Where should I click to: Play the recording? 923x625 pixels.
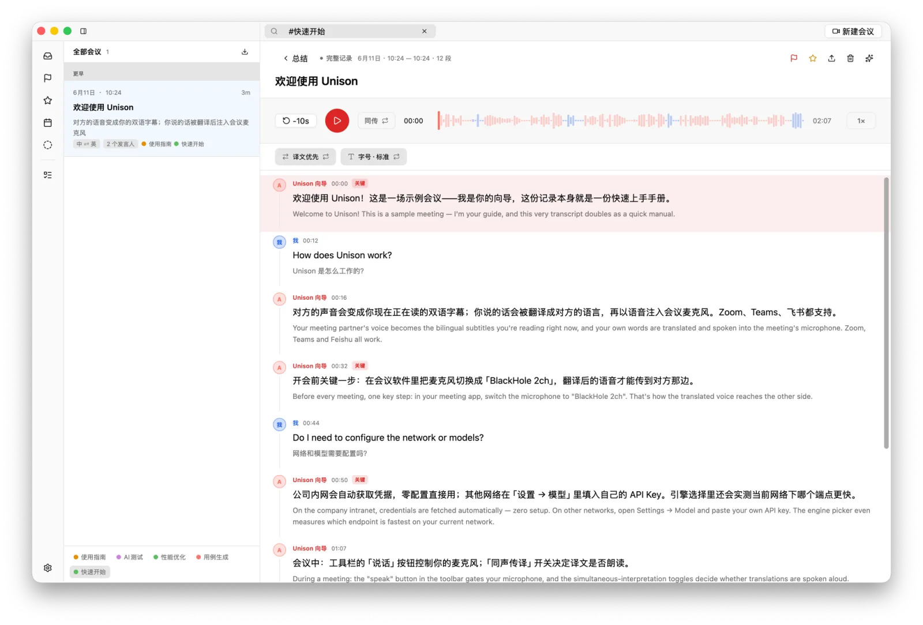point(337,121)
